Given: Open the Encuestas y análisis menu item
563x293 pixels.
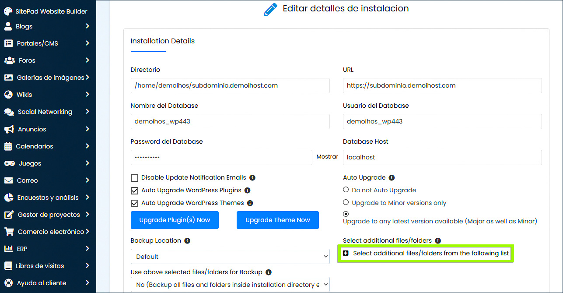Looking at the screenshot, I should [9, 197].
